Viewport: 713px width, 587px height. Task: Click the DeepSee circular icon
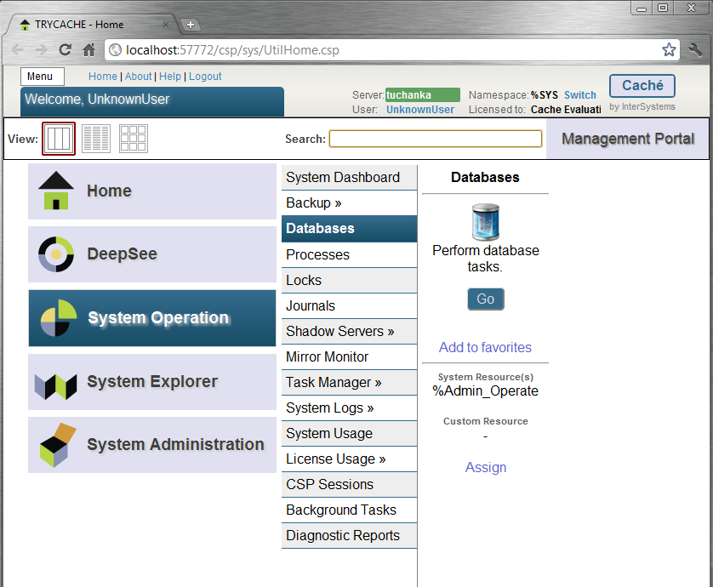[56, 254]
